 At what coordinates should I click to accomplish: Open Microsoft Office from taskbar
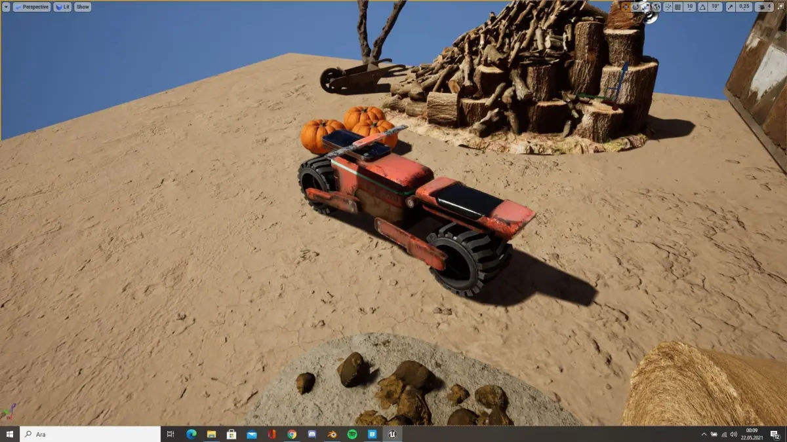click(x=272, y=434)
